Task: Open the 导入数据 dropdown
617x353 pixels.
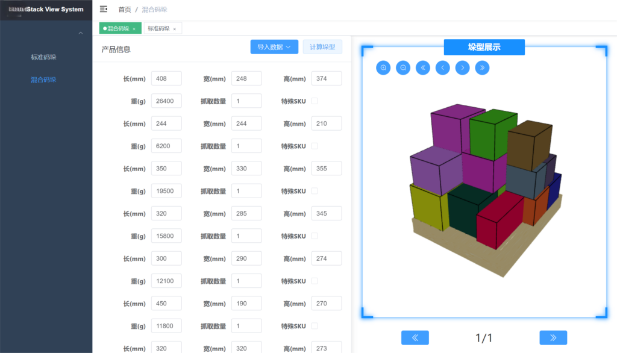Action: pyautogui.click(x=274, y=47)
